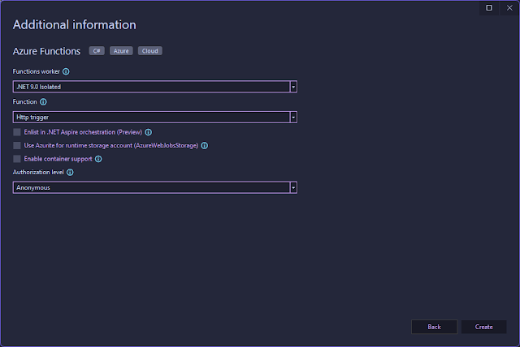Click info icon next to Functions worker
Viewport: 520px width, 347px height.
pos(66,71)
